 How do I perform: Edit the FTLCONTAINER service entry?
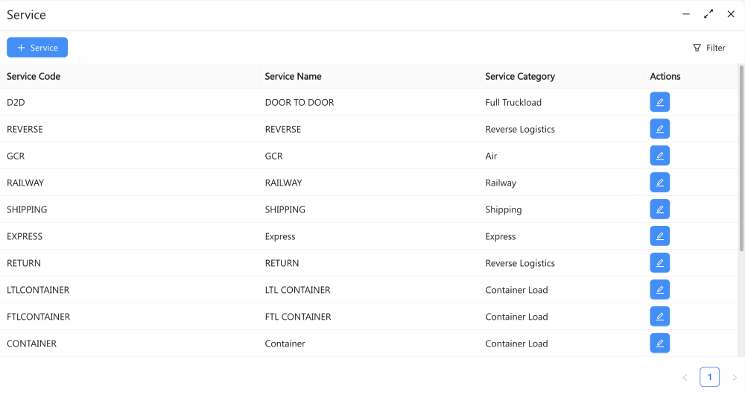pyautogui.click(x=659, y=317)
